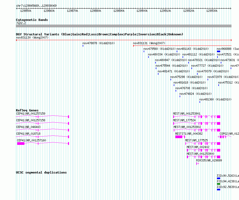Image resolution: width=239 pixels, height=200 pixels.
Task: Select the nsv478878 (Kidd2010) variant label
Action: [99, 43]
